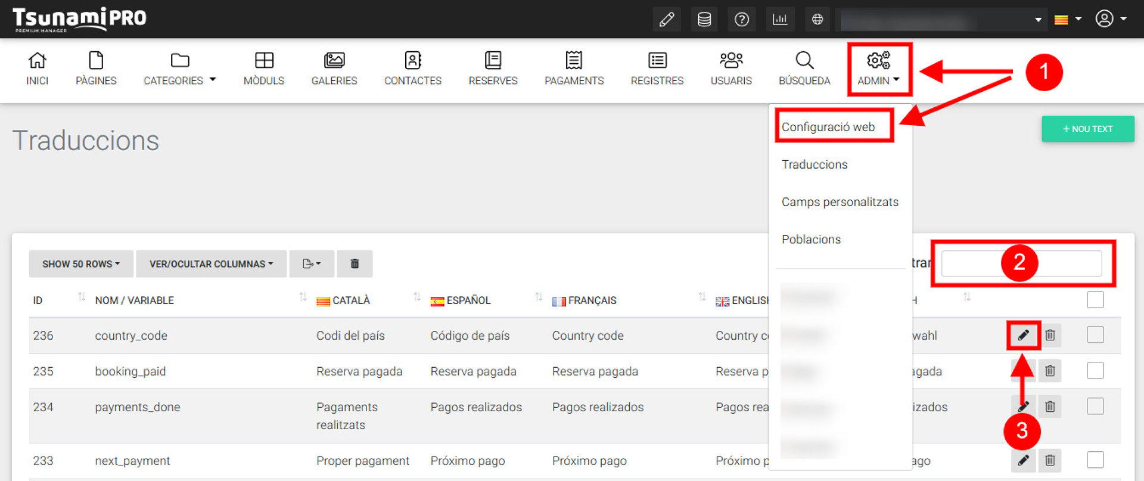Click the pencil edit icon in top bar
The image size is (1144, 481).
[x=667, y=20]
